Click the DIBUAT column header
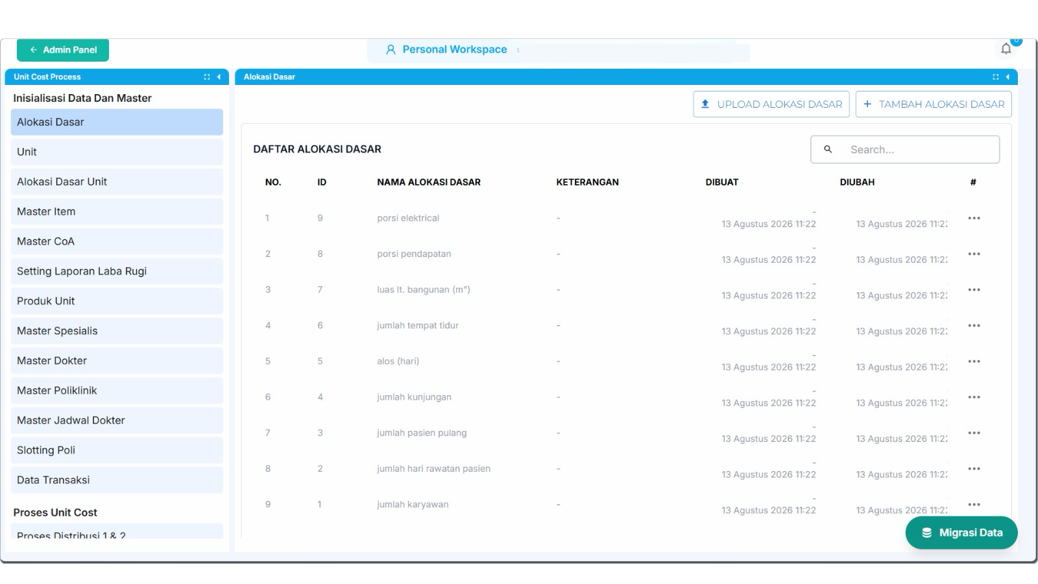 722,182
